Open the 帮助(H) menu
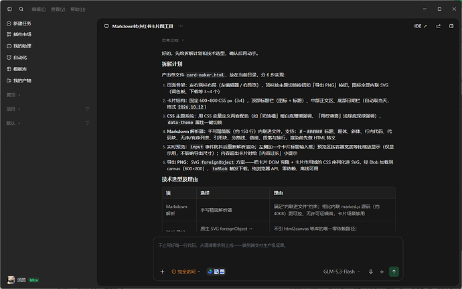 coord(78,9)
